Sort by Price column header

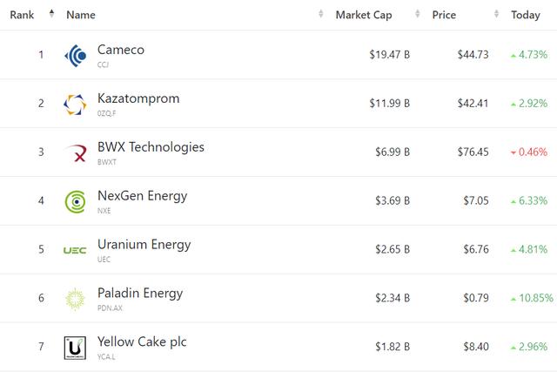(x=444, y=15)
